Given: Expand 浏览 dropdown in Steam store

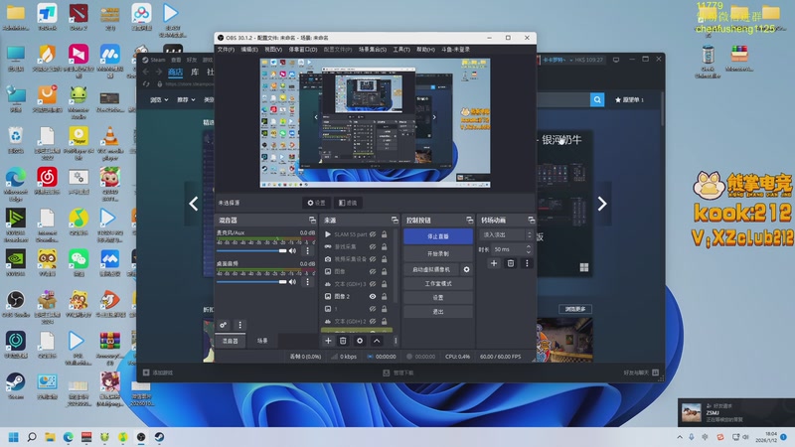Looking at the screenshot, I should coord(159,100).
